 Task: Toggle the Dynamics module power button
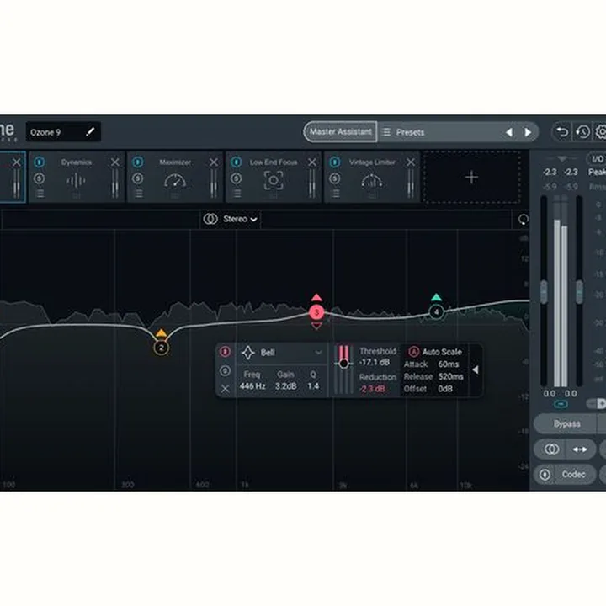coord(39,162)
